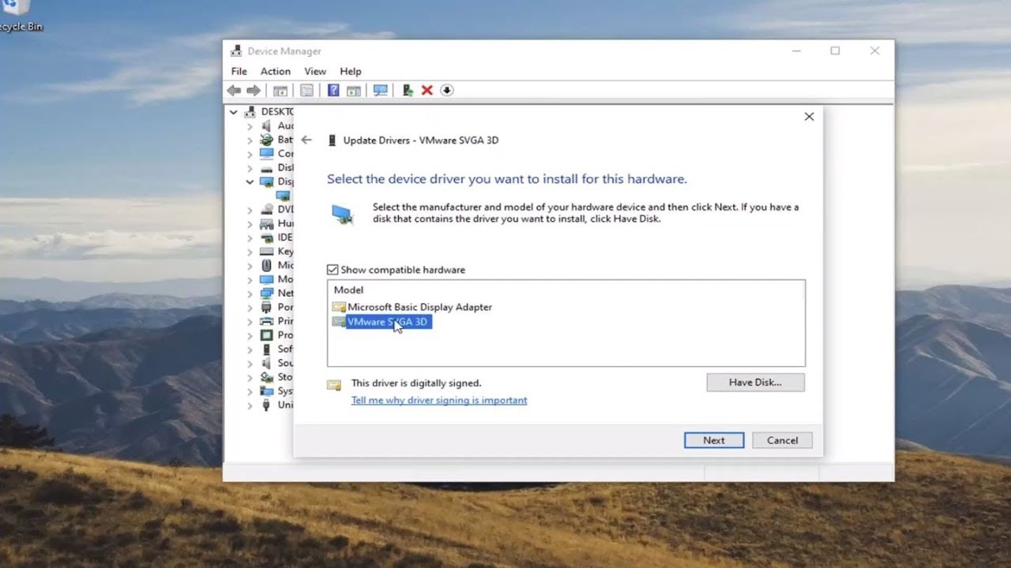Click the red X uninstall device icon
This screenshot has height=568, width=1011.
[427, 91]
